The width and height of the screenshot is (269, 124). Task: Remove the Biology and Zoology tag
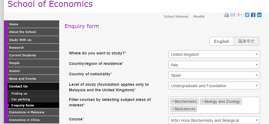(203, 101)
